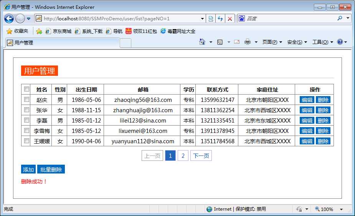
Task: Click the Home page icon
Action: [202, 42]
